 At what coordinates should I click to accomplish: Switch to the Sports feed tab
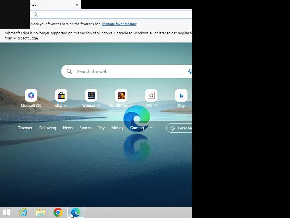(x=85, y=128)
